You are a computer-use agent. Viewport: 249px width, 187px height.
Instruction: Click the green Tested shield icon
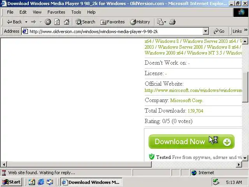tap(152, 157)
